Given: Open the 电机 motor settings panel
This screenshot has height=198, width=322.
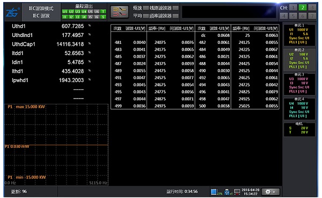Looking at the screenshot, I should [x=299, y=129].
